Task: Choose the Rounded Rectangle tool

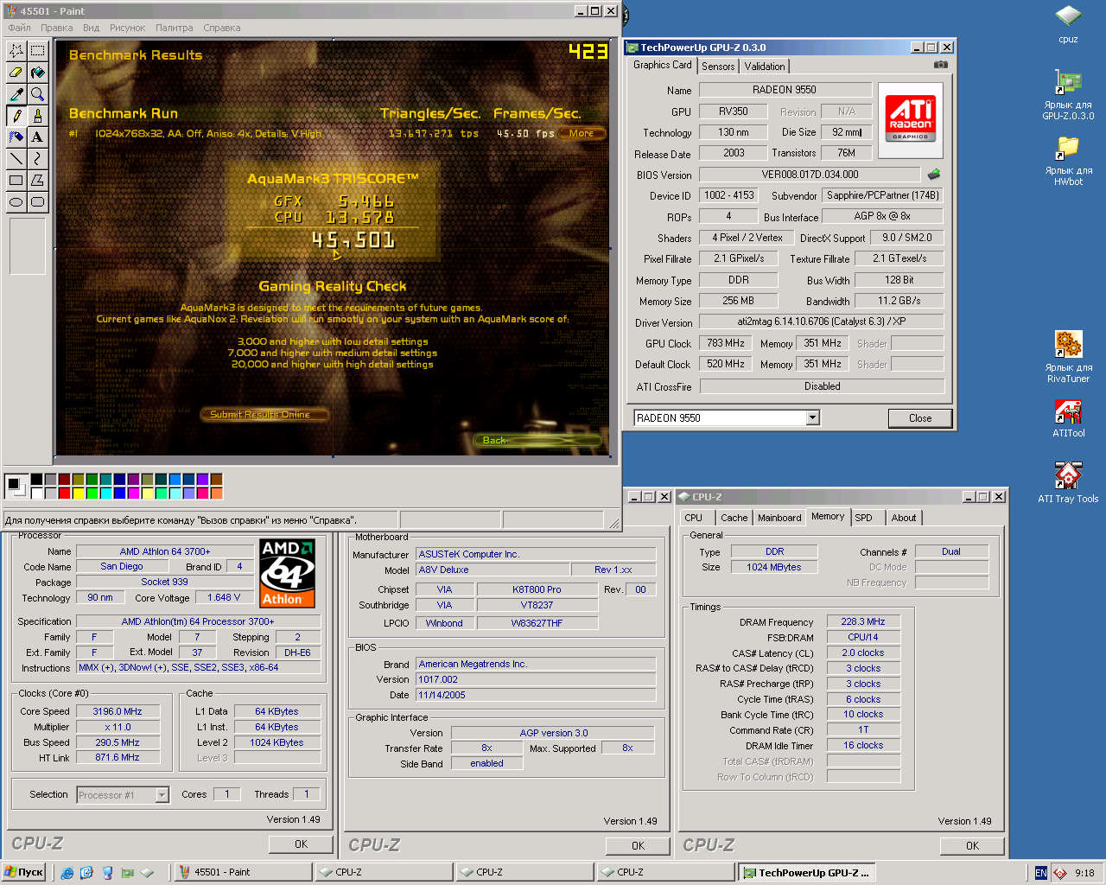Action: 37,202
